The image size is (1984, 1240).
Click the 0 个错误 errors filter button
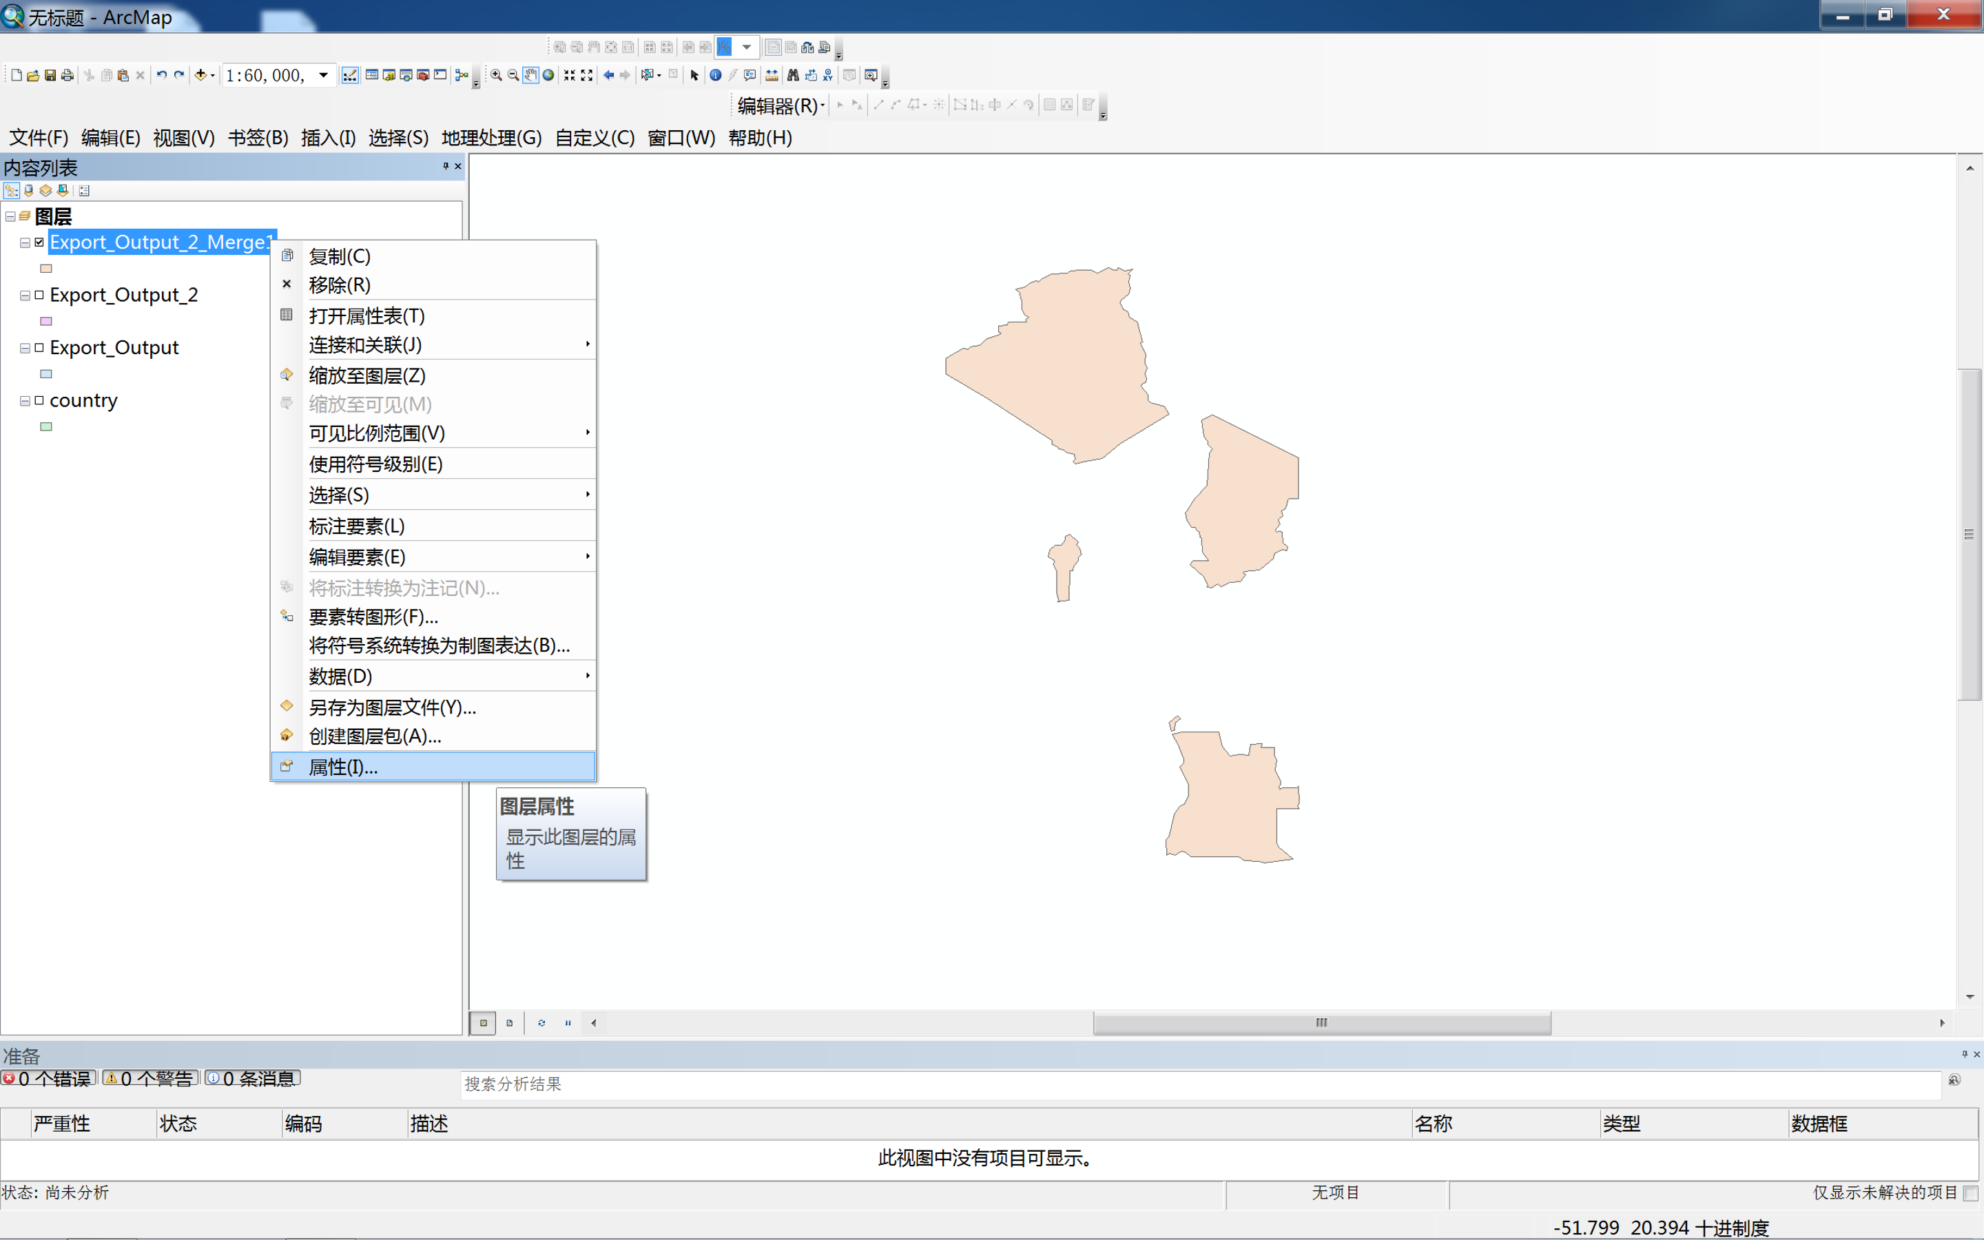(49, 1078)
